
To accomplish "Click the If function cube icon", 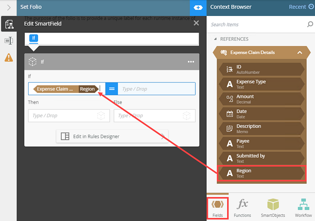I will pyautogui.click(x=32, y=62).
